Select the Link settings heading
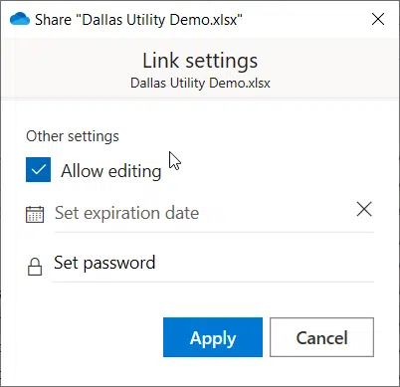This screenshot has height=387, width=400. click(200, 61)
